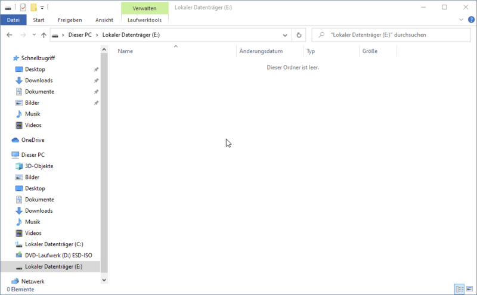
Task: Open the recent locations dropdown arrow
Action: click(33, 35)
